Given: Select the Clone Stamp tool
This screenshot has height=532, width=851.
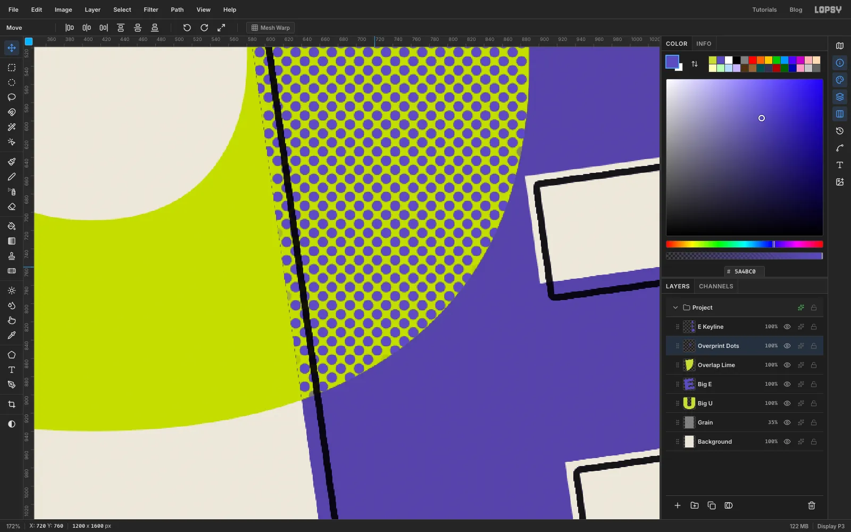Looking at the screenshot, I should point(12,256).
